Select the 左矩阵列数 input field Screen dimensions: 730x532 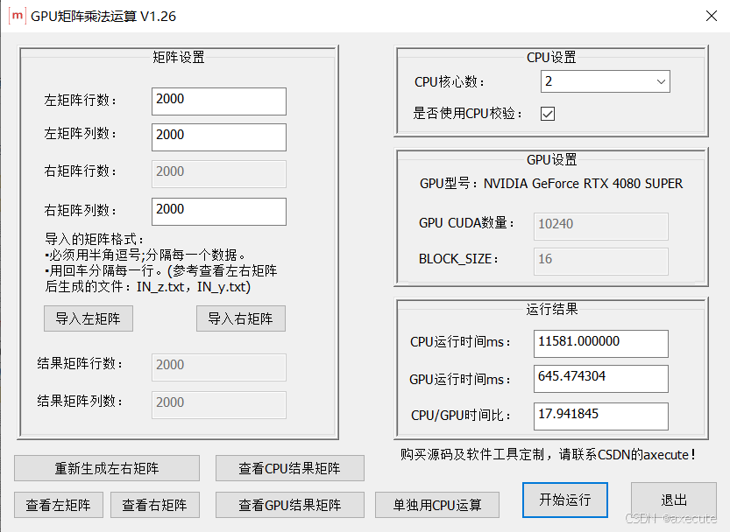(218, 137)
